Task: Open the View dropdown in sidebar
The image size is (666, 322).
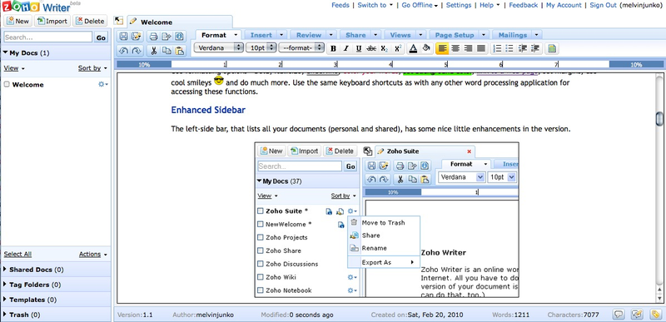Action: point(14,68)
